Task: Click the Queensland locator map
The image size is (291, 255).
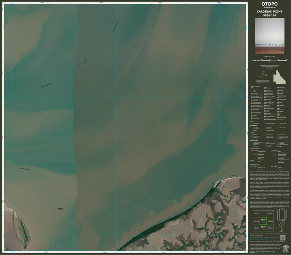Action: pos(280,77)
